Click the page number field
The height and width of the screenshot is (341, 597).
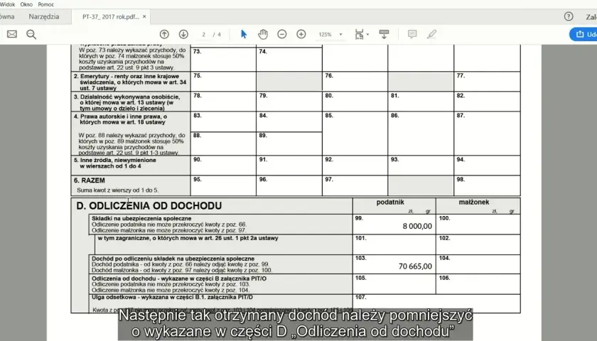click(204, 34)
